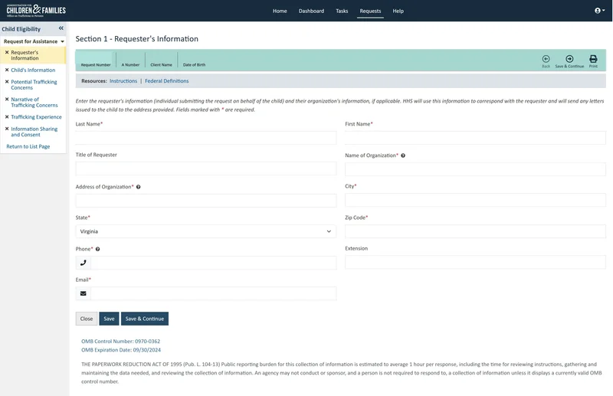This screenshot has height=396, width=613.
Task: Click help icon next to Phone label
Action: [98, 249]
